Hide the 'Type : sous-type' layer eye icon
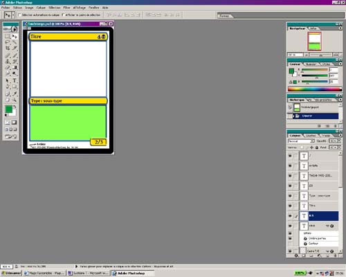346x277 pixels. 290,196
